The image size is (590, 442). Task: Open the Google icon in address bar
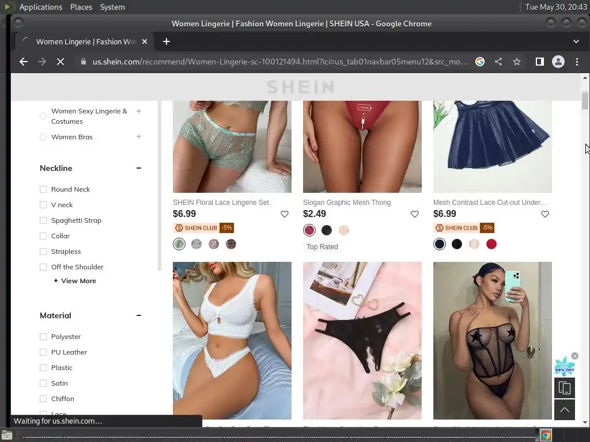pyautogui.click(x=480, y=62)
